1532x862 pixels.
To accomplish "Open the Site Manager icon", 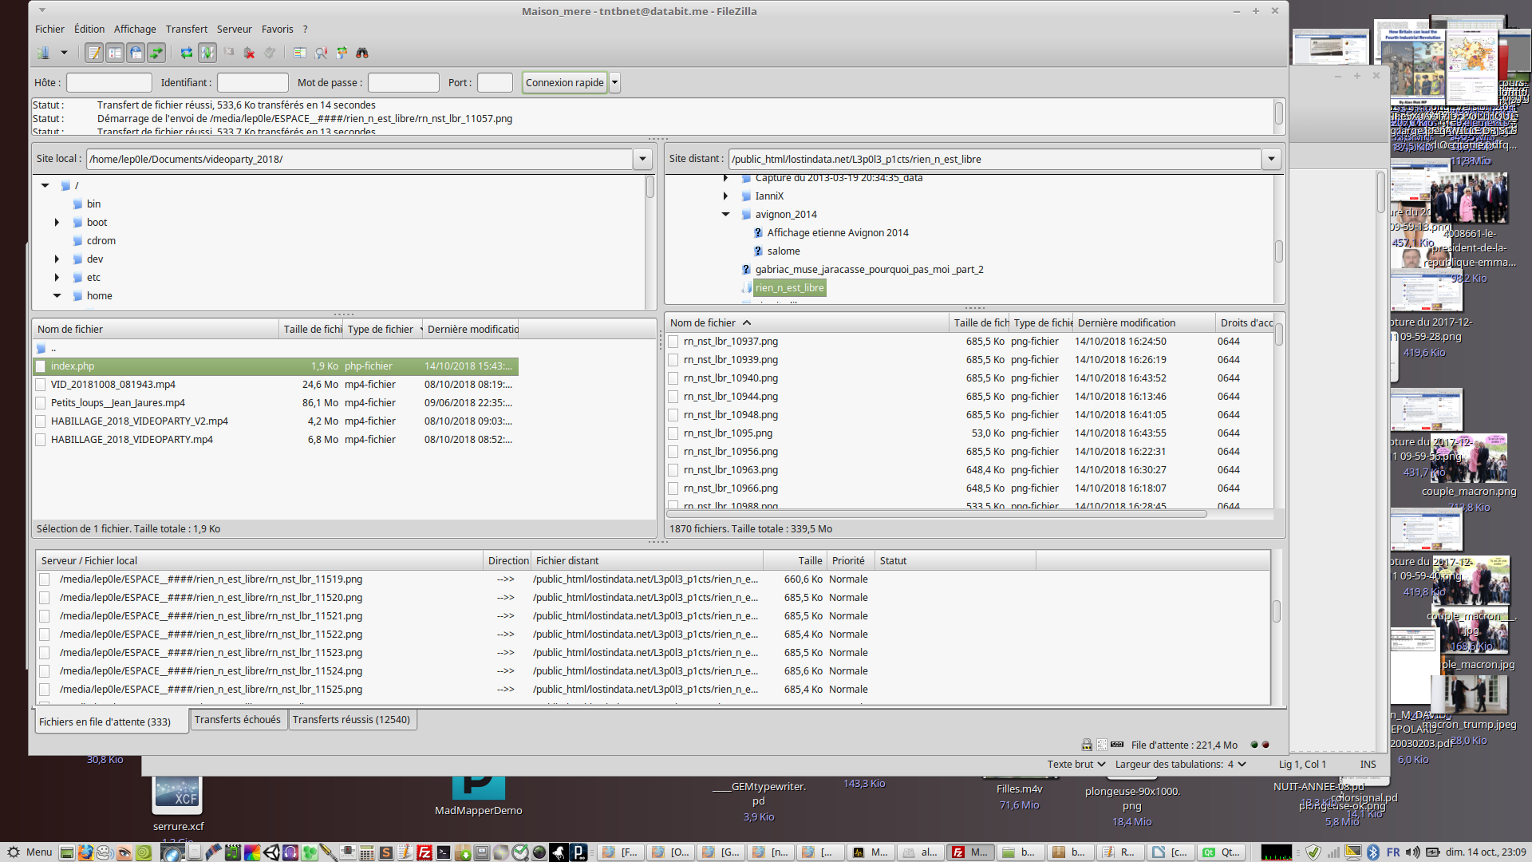I will pos(43,53).
